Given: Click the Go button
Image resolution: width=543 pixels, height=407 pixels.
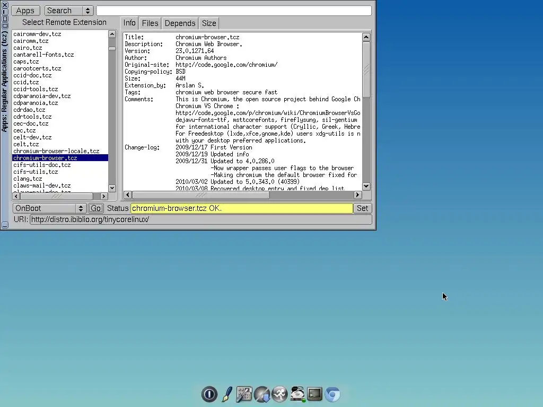Looking at the screenshot, I should point(95,208).
